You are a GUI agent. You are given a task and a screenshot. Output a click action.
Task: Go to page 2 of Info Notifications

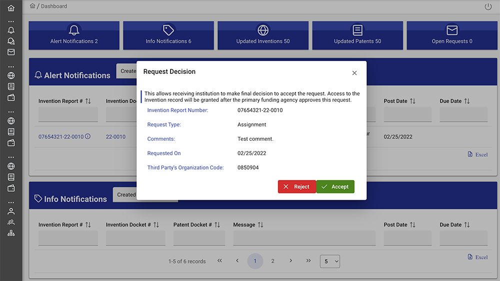click(272, 261)
